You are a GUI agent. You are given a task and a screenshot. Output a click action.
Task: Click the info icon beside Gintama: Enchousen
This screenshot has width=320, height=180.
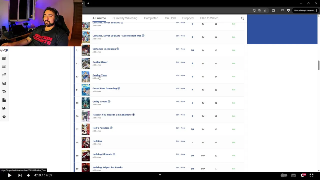tap(117, 49)
